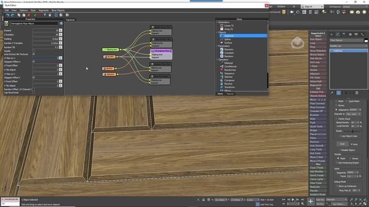The image size is (369, 207).
Task: Select the Sequence operator item
Action: tap(229, 74)
